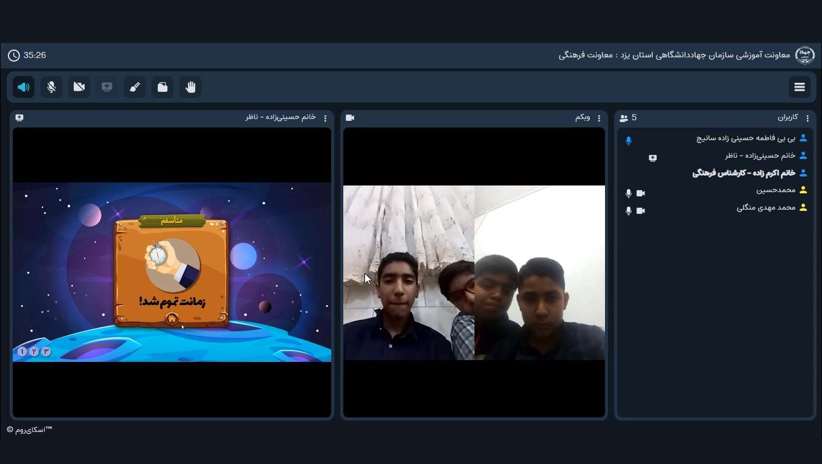Click the session timer clock icon
Screen dimensions: 822x464
tap(14, 56)
